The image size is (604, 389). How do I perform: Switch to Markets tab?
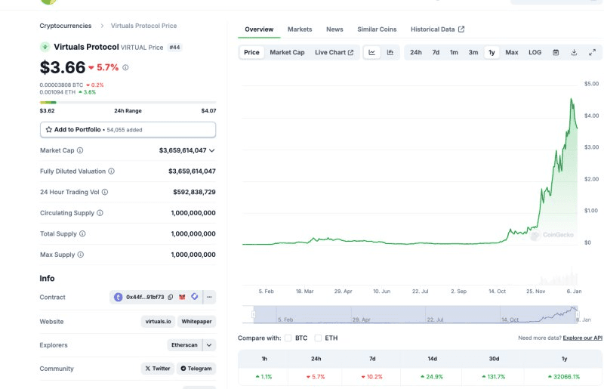coord(300,29)
